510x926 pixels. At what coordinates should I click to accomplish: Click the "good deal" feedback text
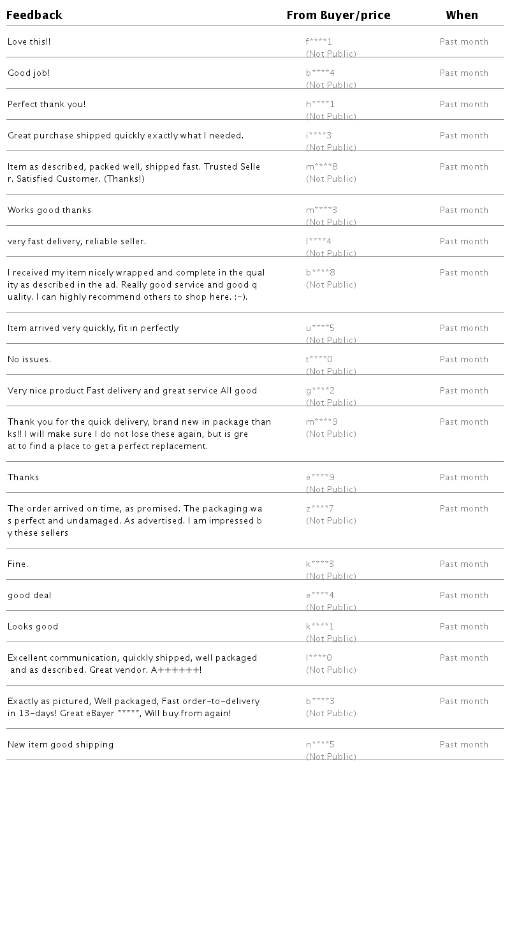pos(29,596)
